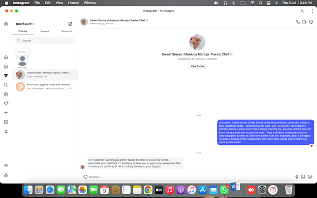Open Notifications heart icon
This screenshot has height=198, width=317.
[x=6, y=103]
